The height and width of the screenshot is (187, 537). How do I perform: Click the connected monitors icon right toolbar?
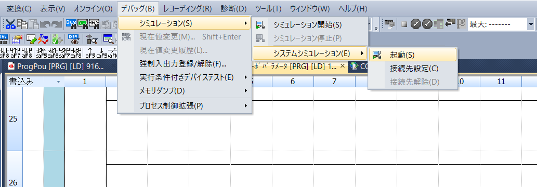[x=389, y=24]
